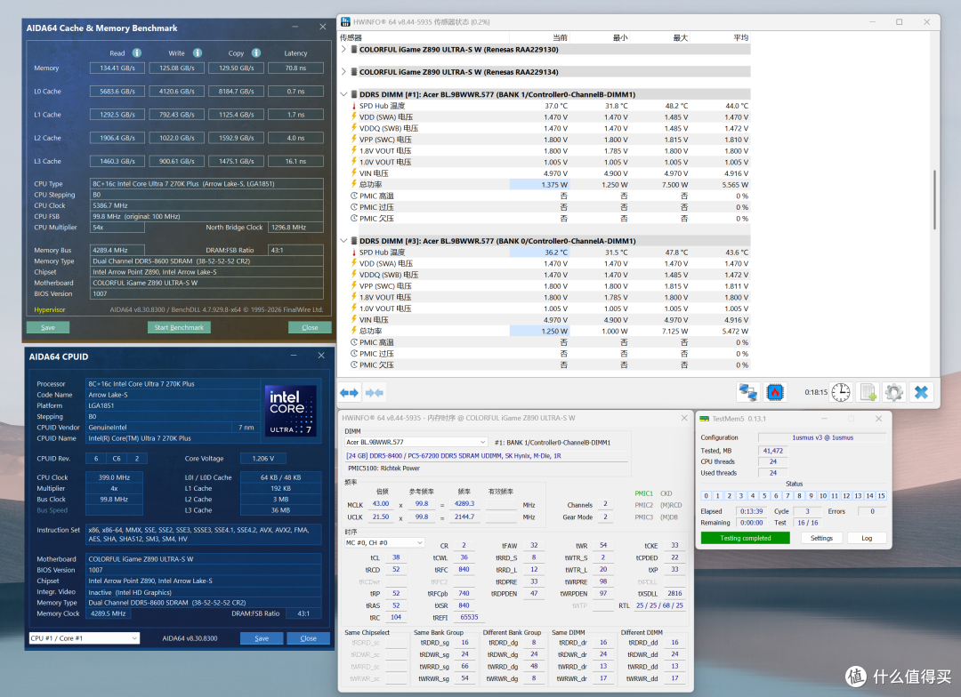Open the network computers icon in HWiNFO toolbar
Viewport: 961px width, 697px height.
pyautogui.click(x=748, y=392)
